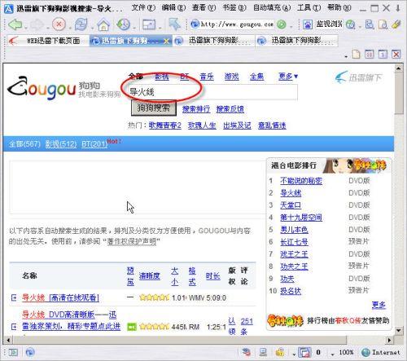Image resolution: width=407 pixels, height=361 pixels.
Task: Open the 搜索排行 link
Action: [x=196, y=109]
